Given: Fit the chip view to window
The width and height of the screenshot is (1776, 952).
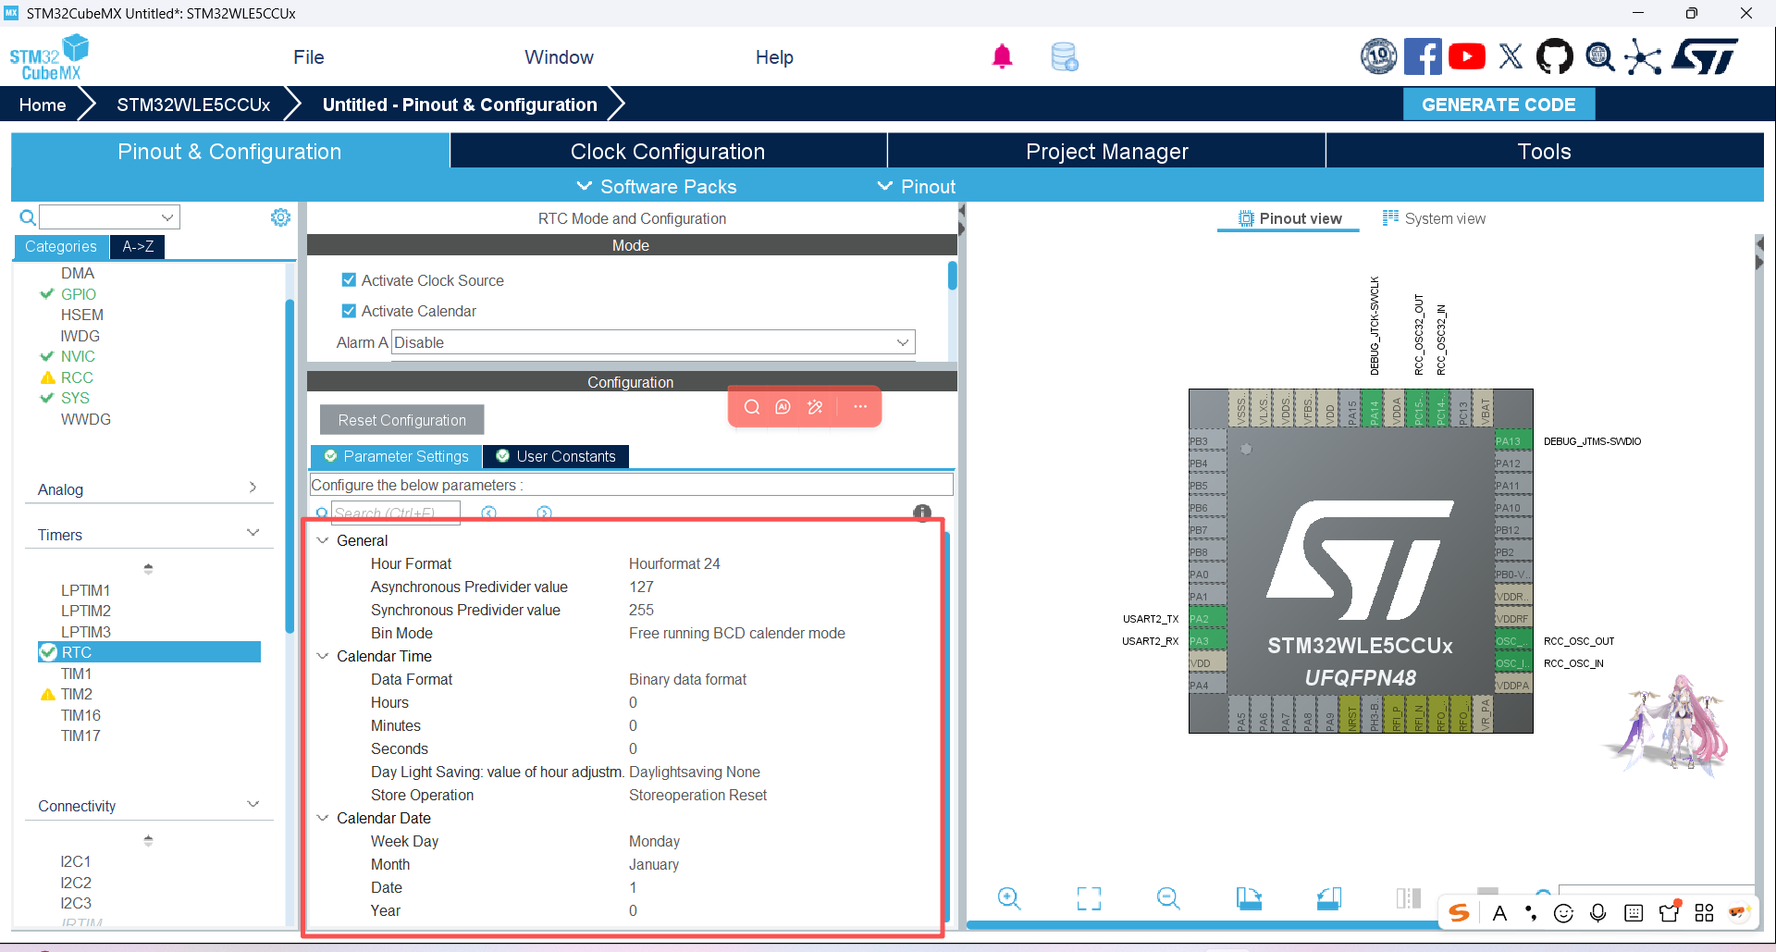Looking at the screenshot, I should click(x=1089, y=898).
